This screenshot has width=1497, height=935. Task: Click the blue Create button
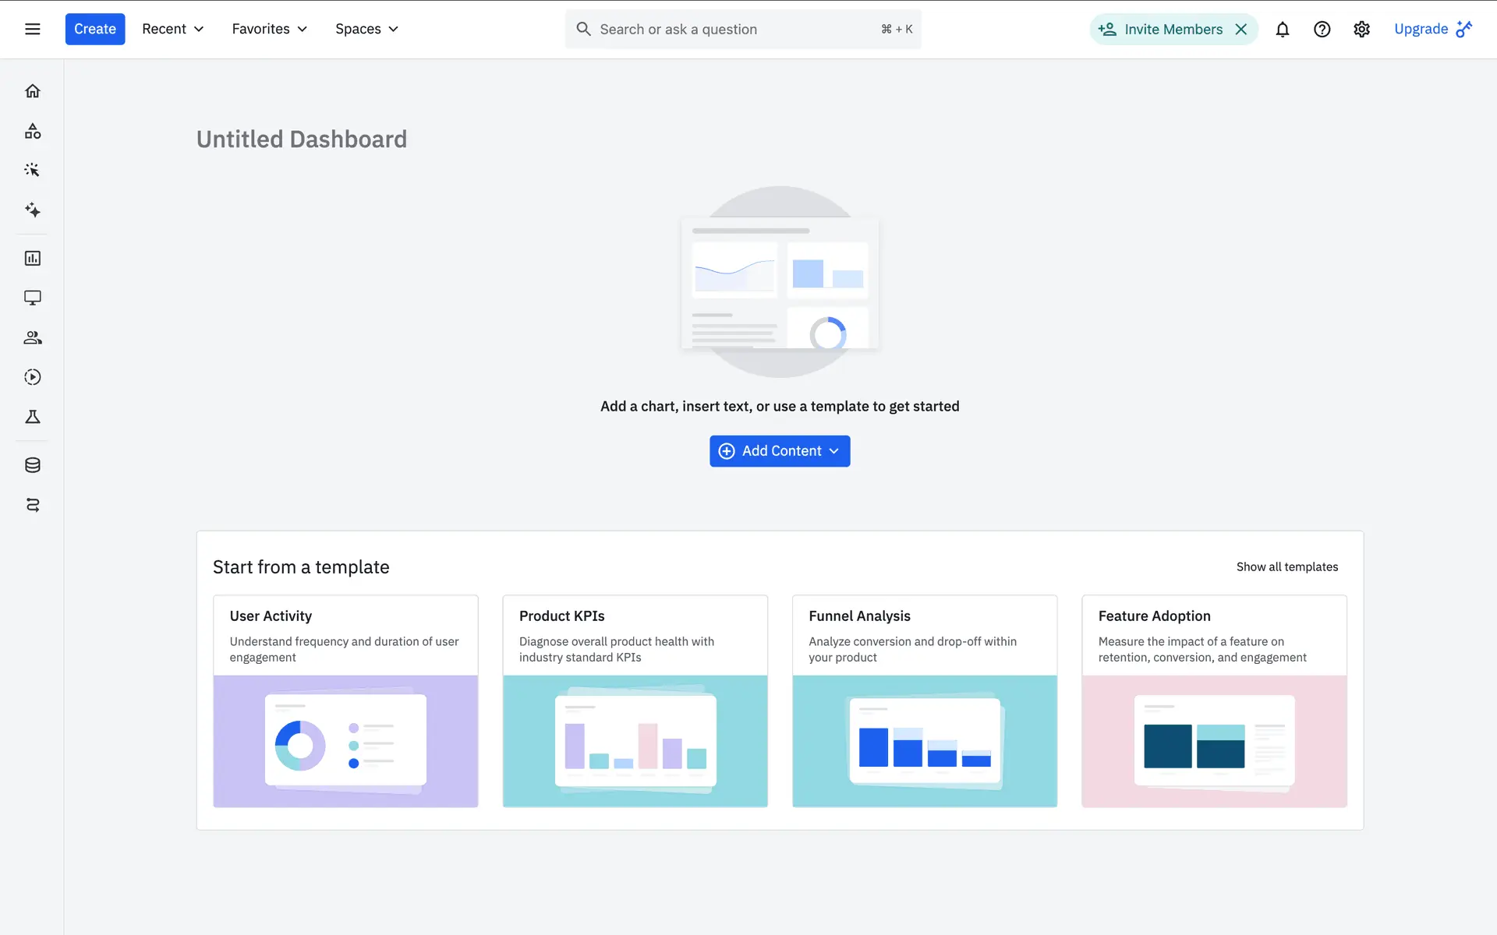pyautogui.click(x=94, y=29)
